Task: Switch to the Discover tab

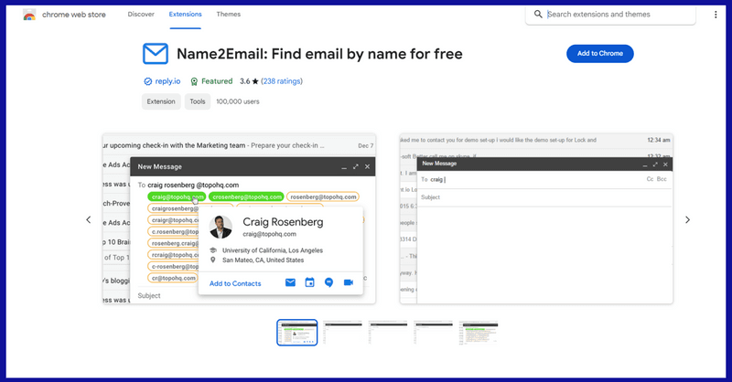Action: 141,15
